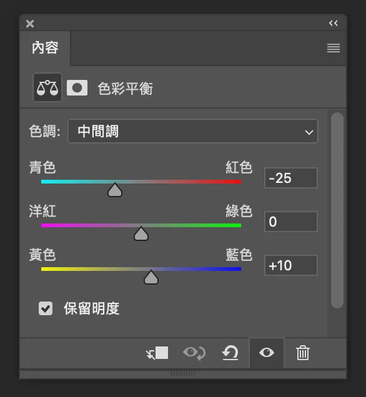The height and width of the screenshot is (397, 366).
Task: Switch to the 內容 tab
Action: (x=45, y=48)
